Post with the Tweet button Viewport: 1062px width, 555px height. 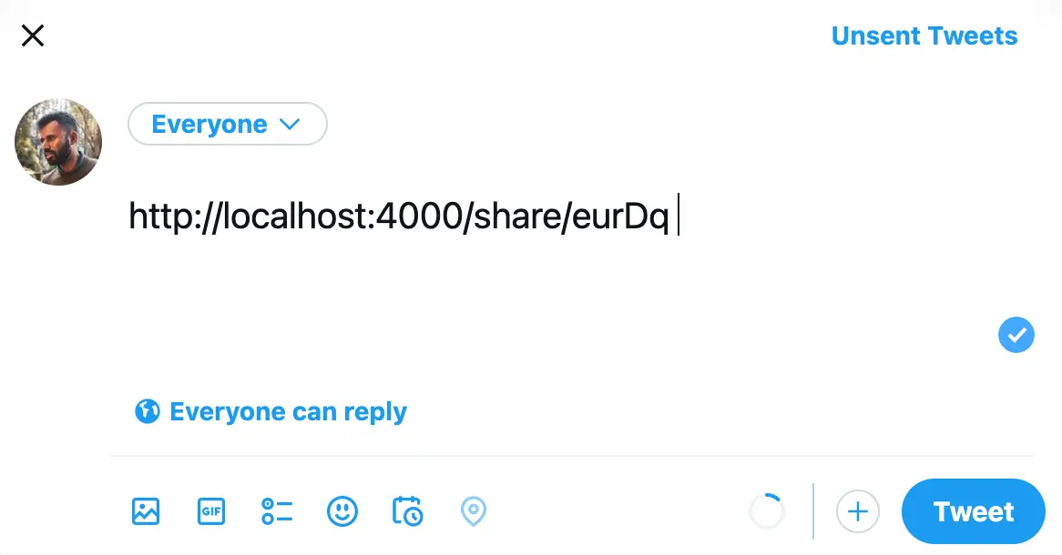pyautogui.click(x=973, y=511)
